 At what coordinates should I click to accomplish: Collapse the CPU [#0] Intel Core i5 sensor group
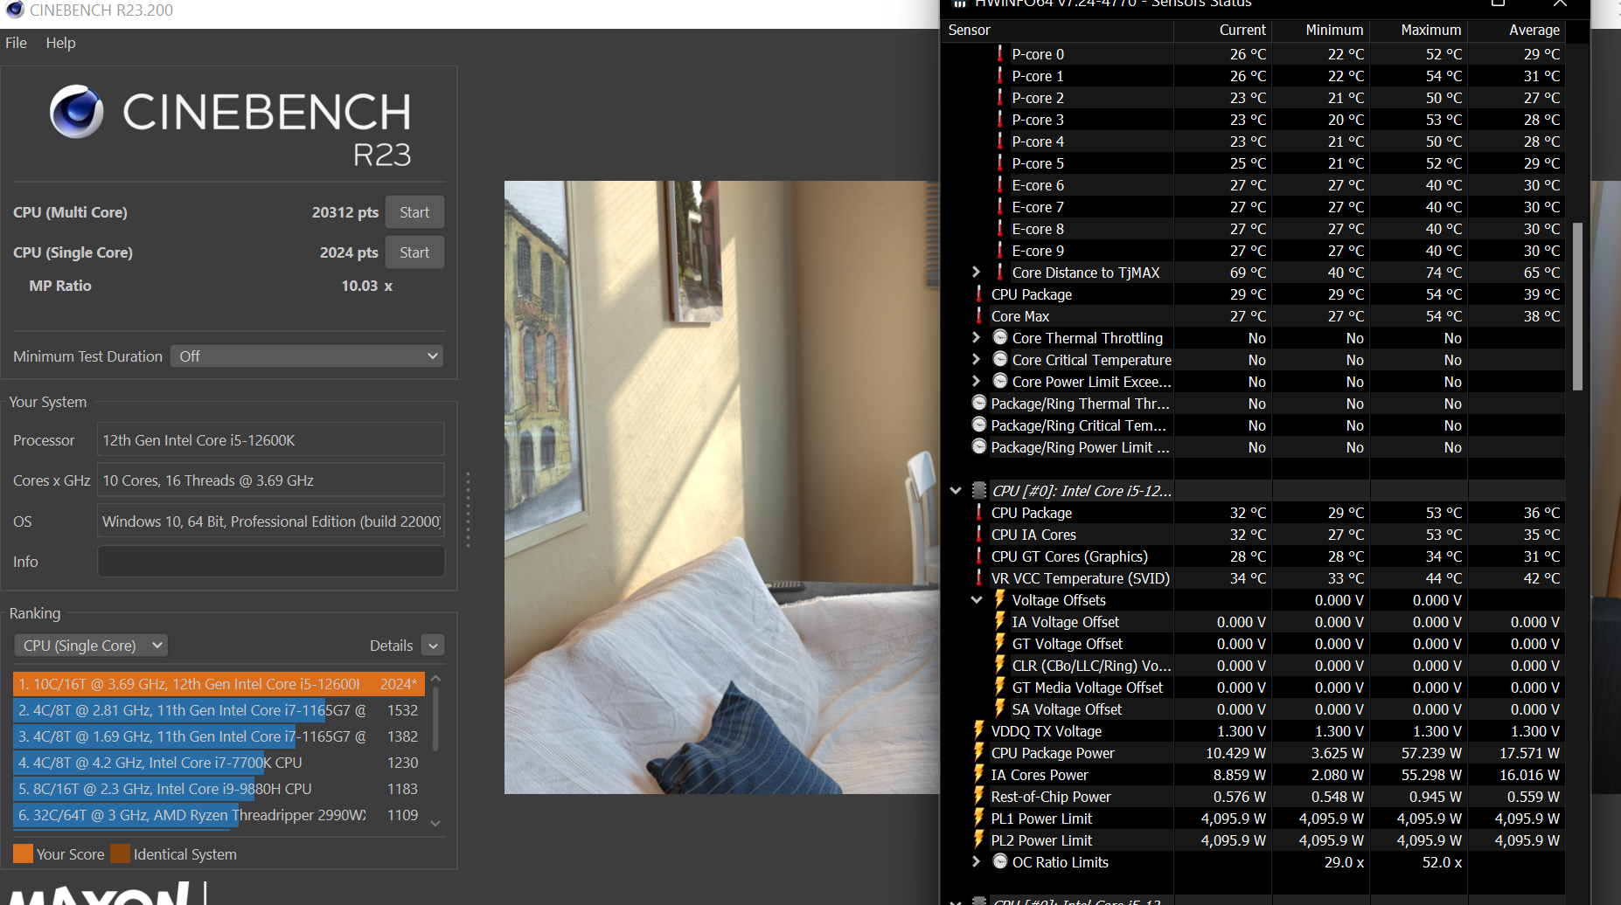click(956, 490)
